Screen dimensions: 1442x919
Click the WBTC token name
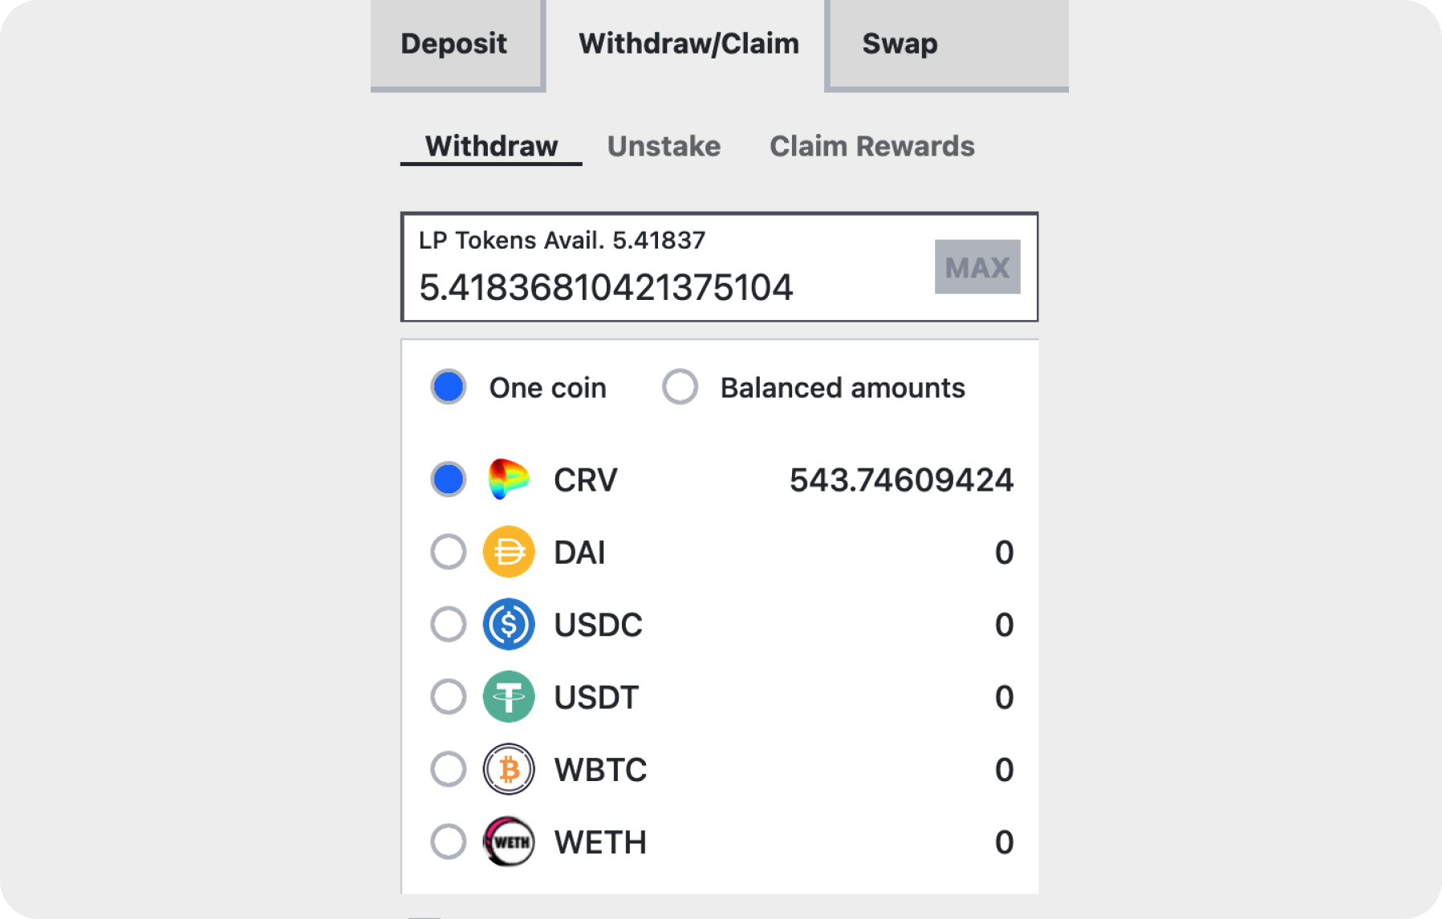pyautogui.click(x=600, y=770)
